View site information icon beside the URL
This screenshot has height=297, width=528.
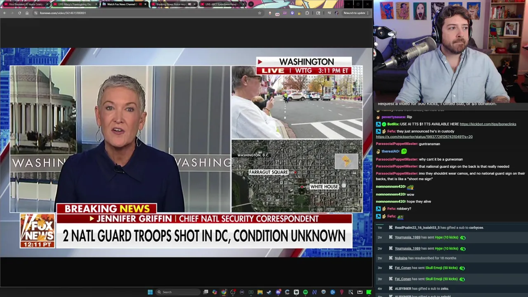pyautogui.click(x=36, y=13)
